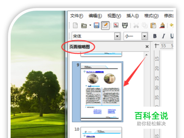
Task: Expand the 小一 font size dropdown
Action: 145,36
